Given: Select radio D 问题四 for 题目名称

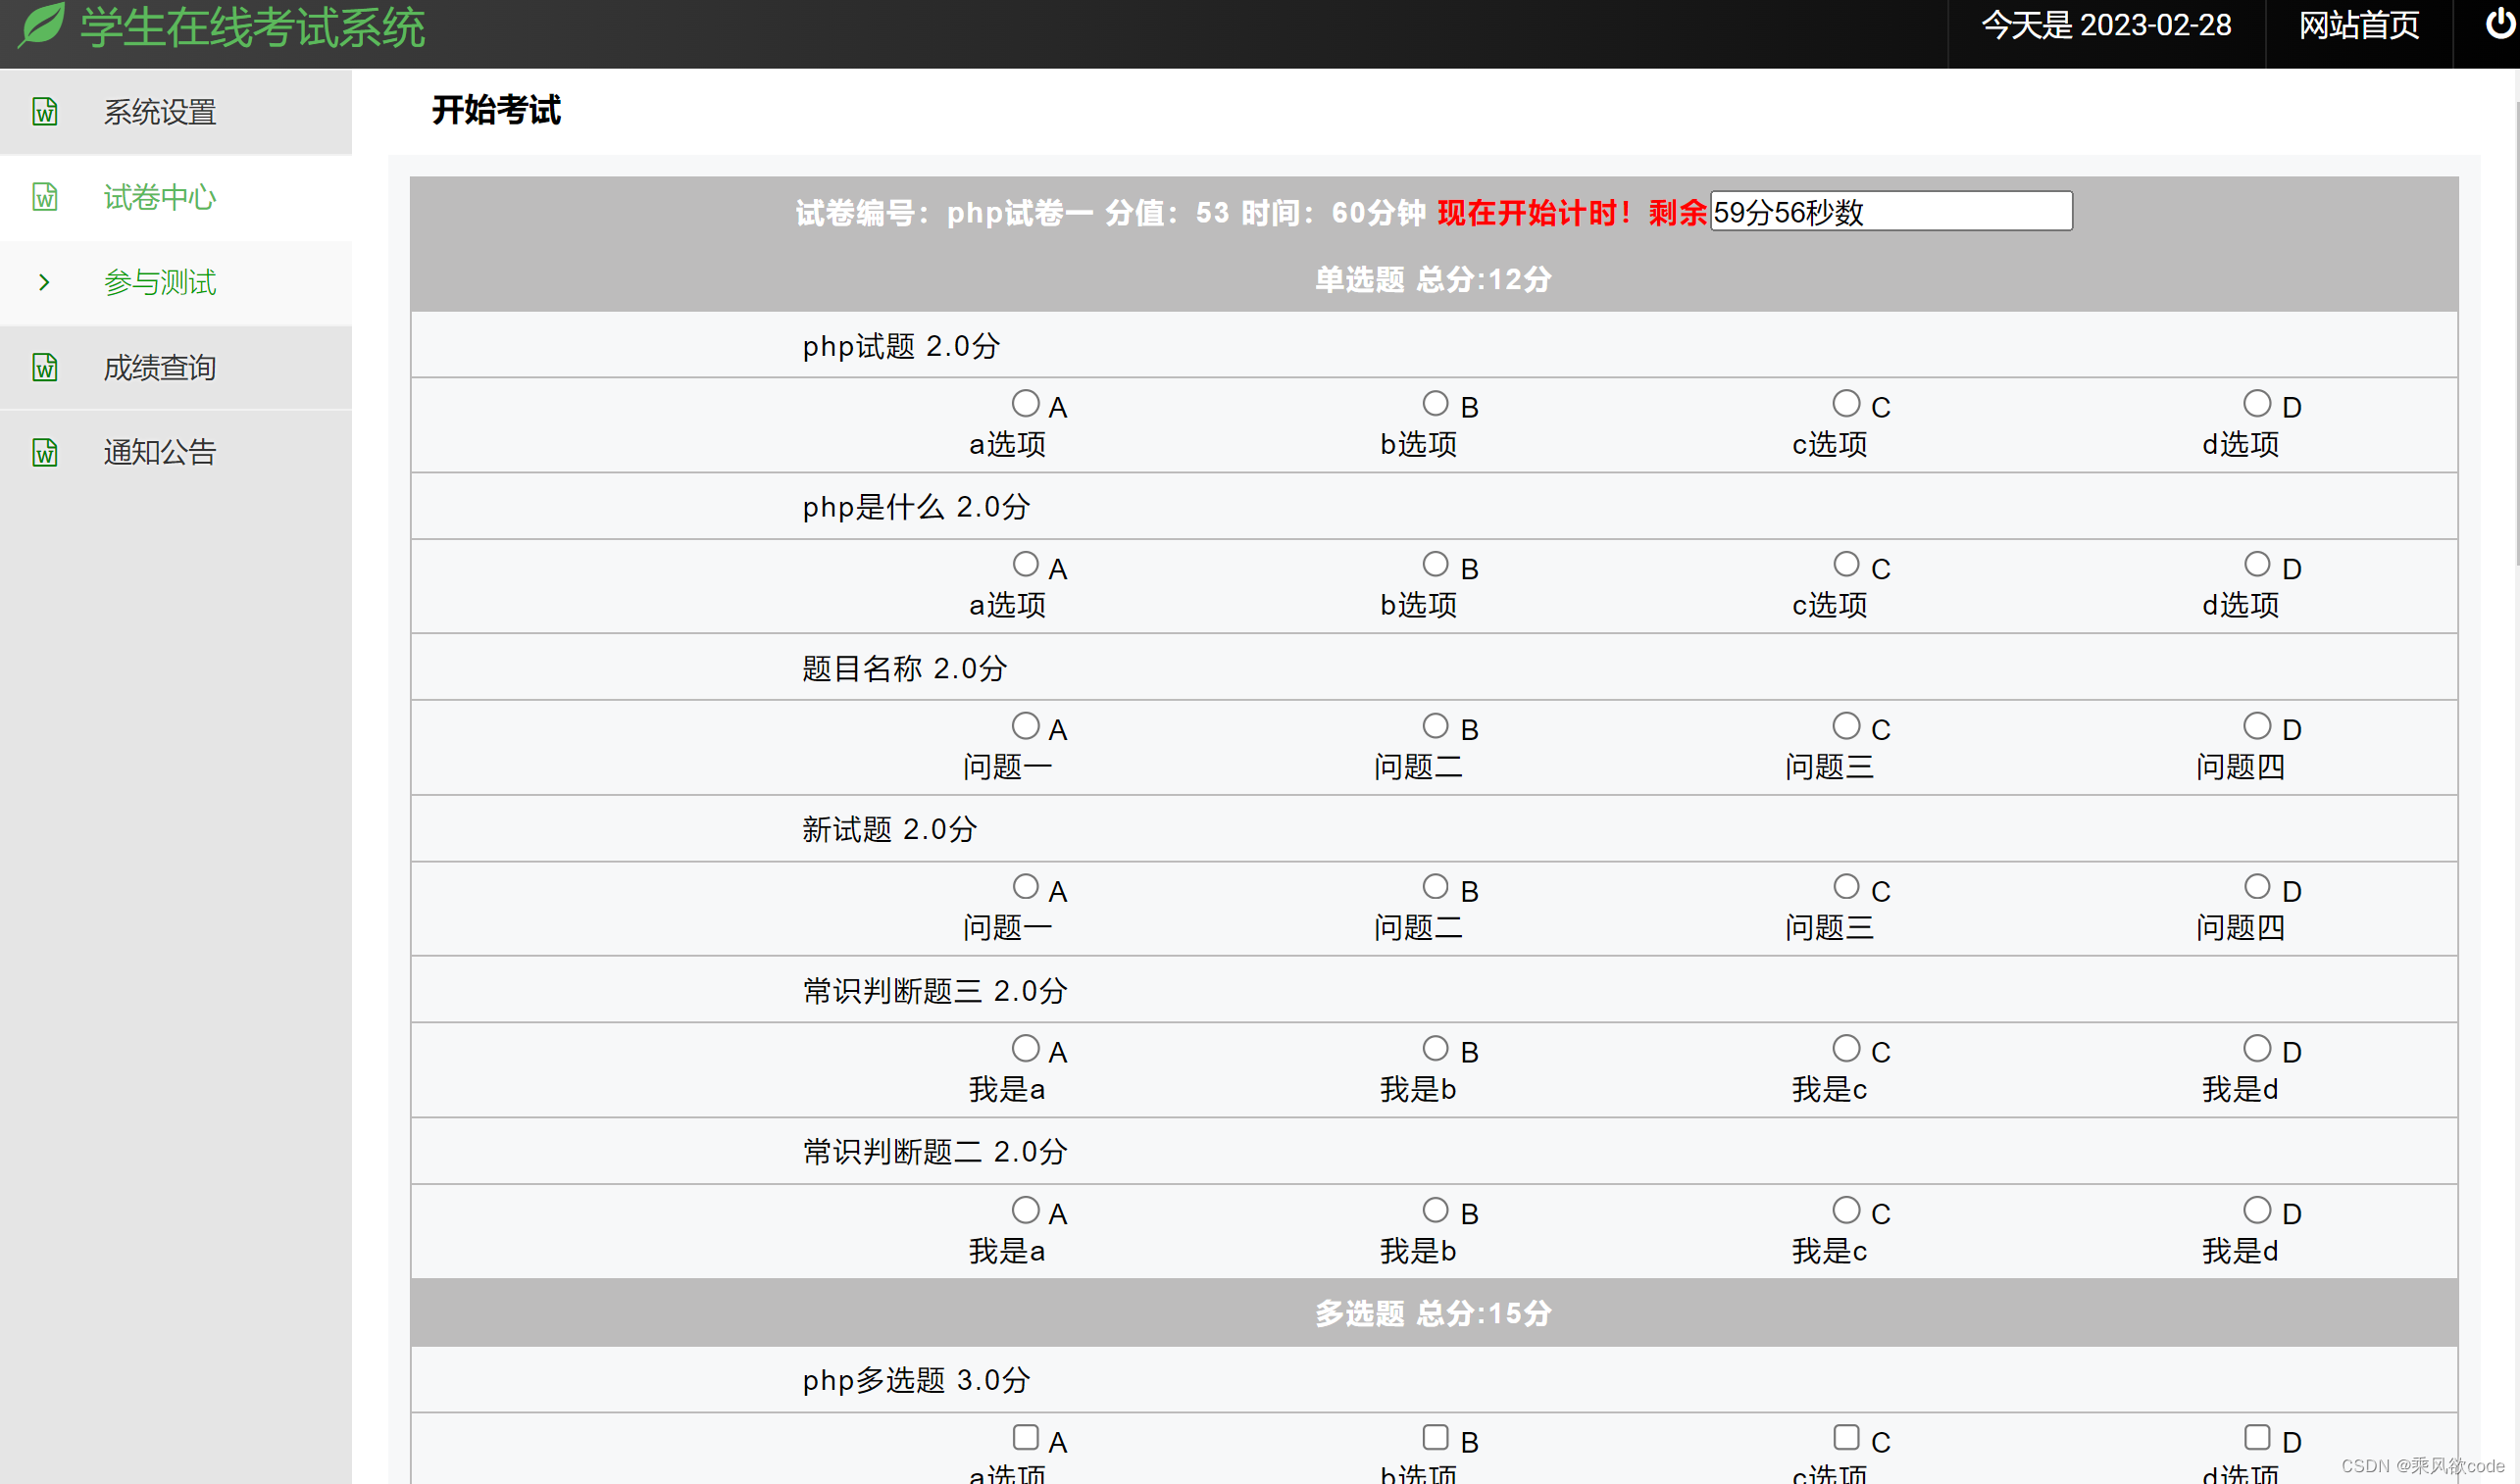Looking at the screenshot, I should [2257, 726].
